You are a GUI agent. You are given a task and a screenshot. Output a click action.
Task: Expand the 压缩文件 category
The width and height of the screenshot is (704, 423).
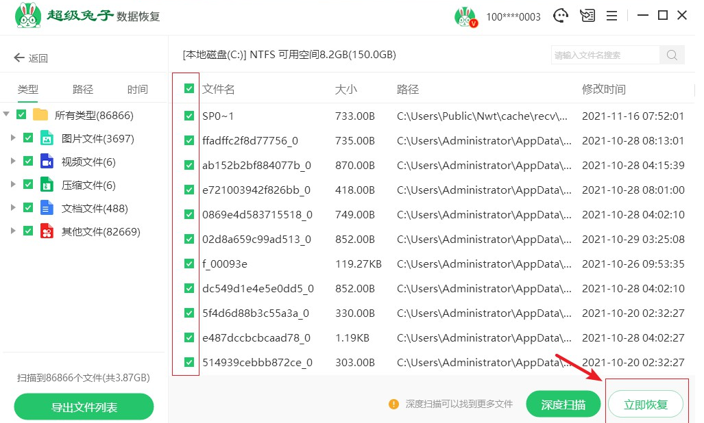coord(13,185)
